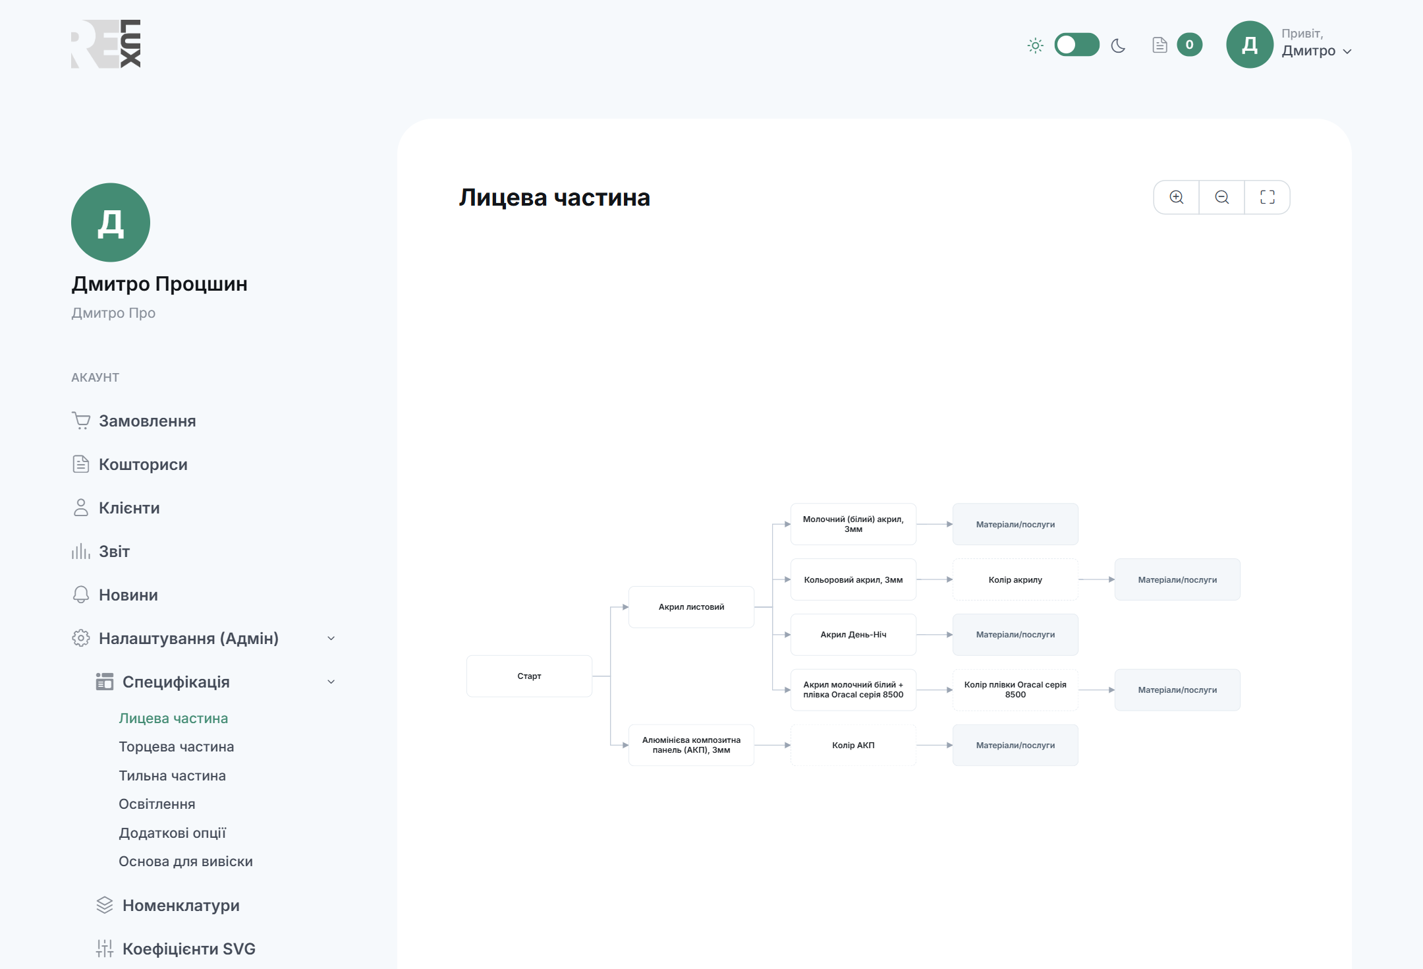Click the Коефіцієнти SVG sliders icon
The width and height of the screenshot is (1423, 969).
pos(105,949)
